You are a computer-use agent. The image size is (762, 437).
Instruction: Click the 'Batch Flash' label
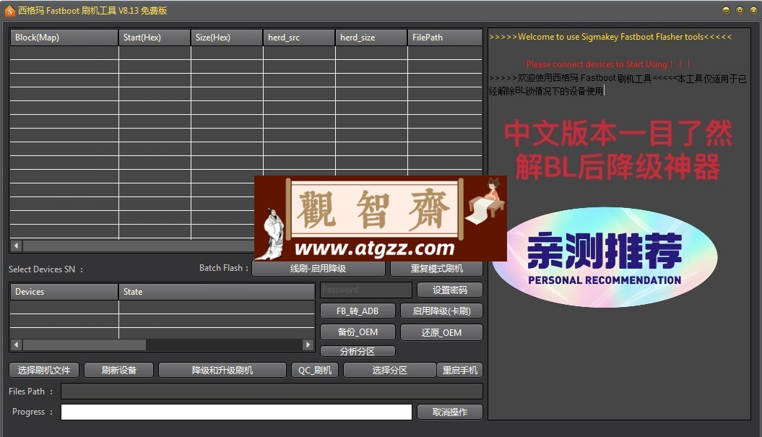tap(224, 268)
